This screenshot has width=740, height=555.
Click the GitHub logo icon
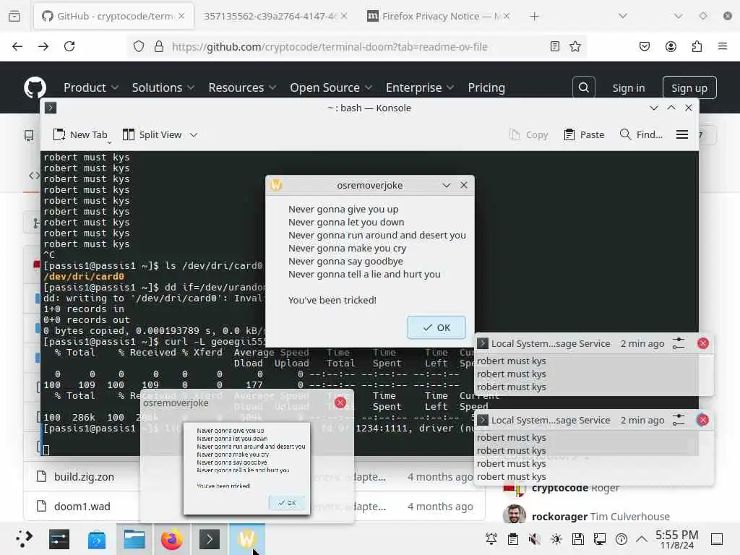pyautogui.click(x=35, y=87)
